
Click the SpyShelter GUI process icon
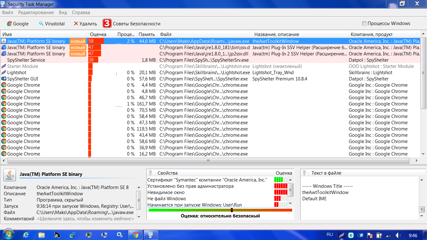tap(4, 79)
